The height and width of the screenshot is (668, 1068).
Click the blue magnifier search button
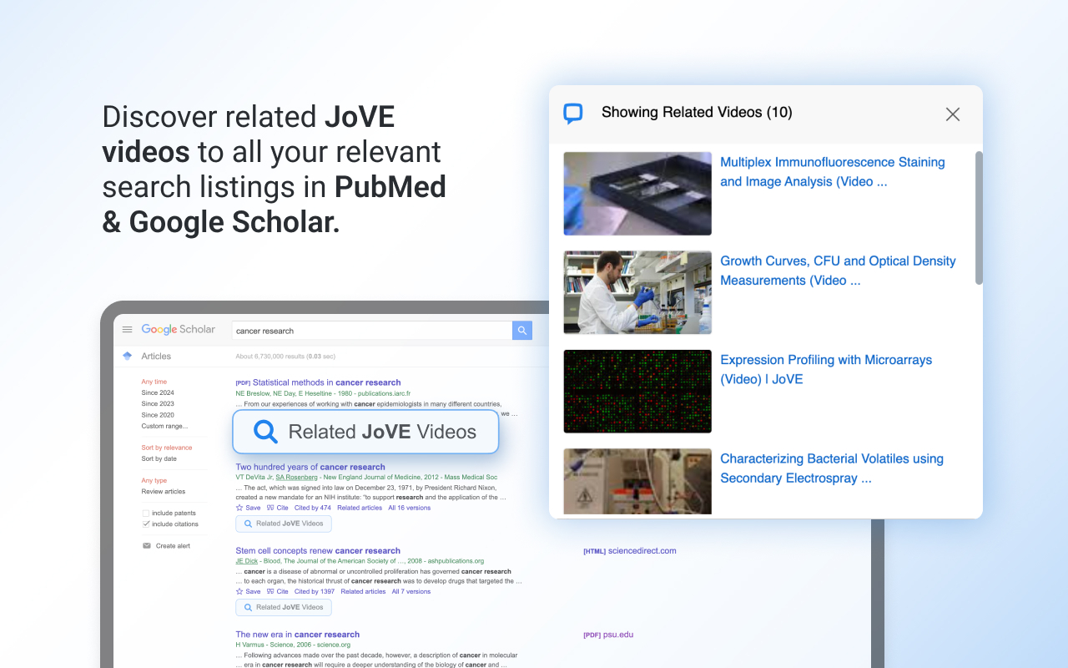click(522, 331)
